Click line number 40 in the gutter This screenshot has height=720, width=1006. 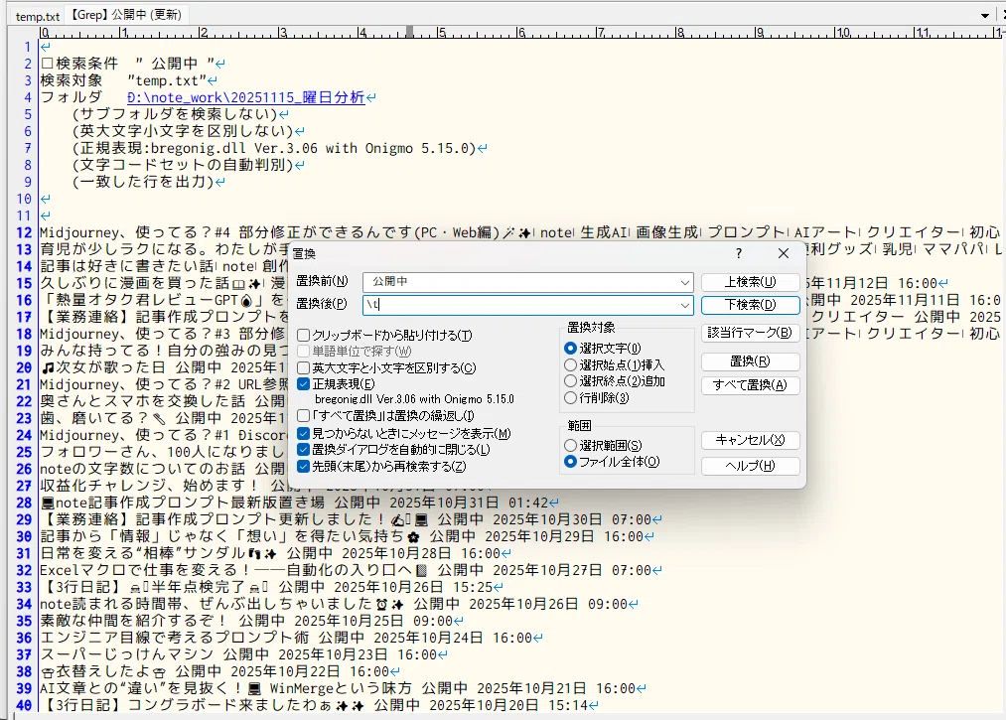pos(25,705)
